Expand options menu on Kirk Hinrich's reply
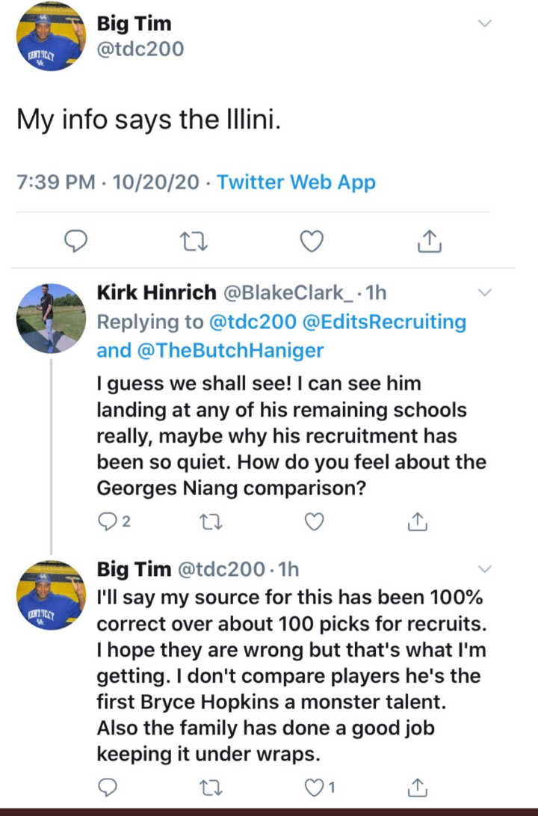This screenshot has width=538, height=816. (x=485, y=292)
